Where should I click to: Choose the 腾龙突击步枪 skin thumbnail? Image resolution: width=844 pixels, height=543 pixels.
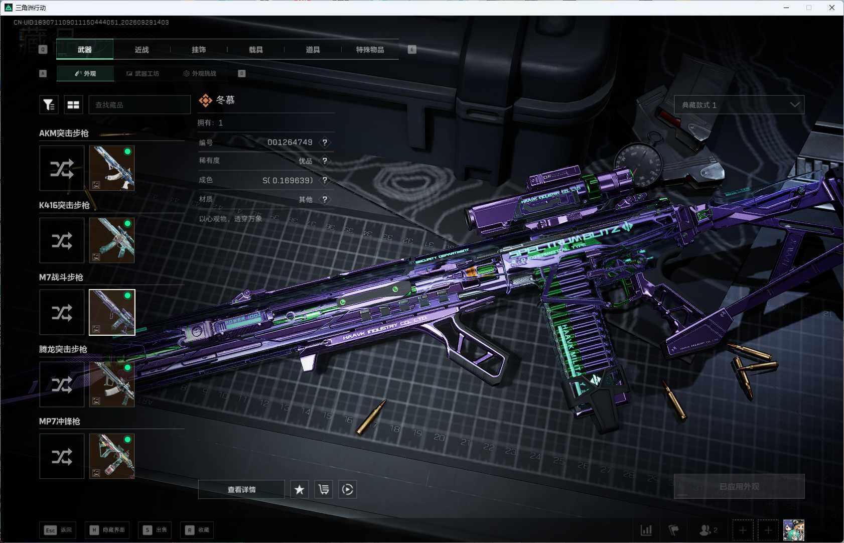(112, 384)
